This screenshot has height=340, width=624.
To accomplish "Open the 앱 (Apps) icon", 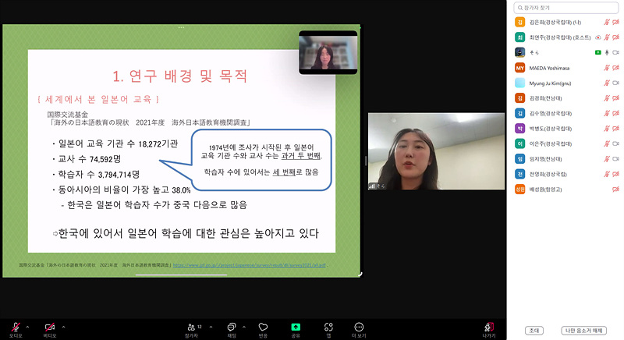I will click(328, 327).
